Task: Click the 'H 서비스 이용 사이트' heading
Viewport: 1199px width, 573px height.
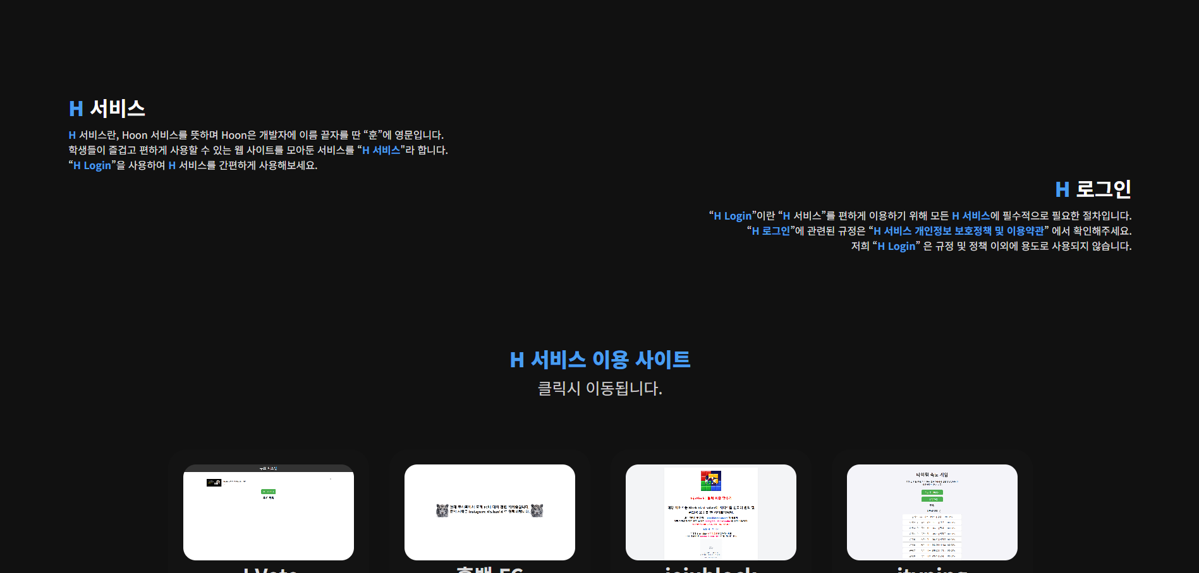Action: (x=599, y=360)
